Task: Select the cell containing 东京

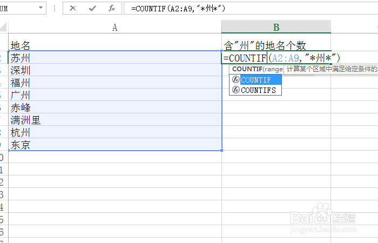Action: point(115,145)
